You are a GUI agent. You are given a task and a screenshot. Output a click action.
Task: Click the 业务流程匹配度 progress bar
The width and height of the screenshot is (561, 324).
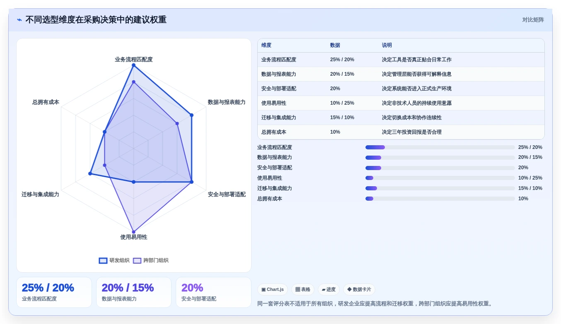coord(440,147)
